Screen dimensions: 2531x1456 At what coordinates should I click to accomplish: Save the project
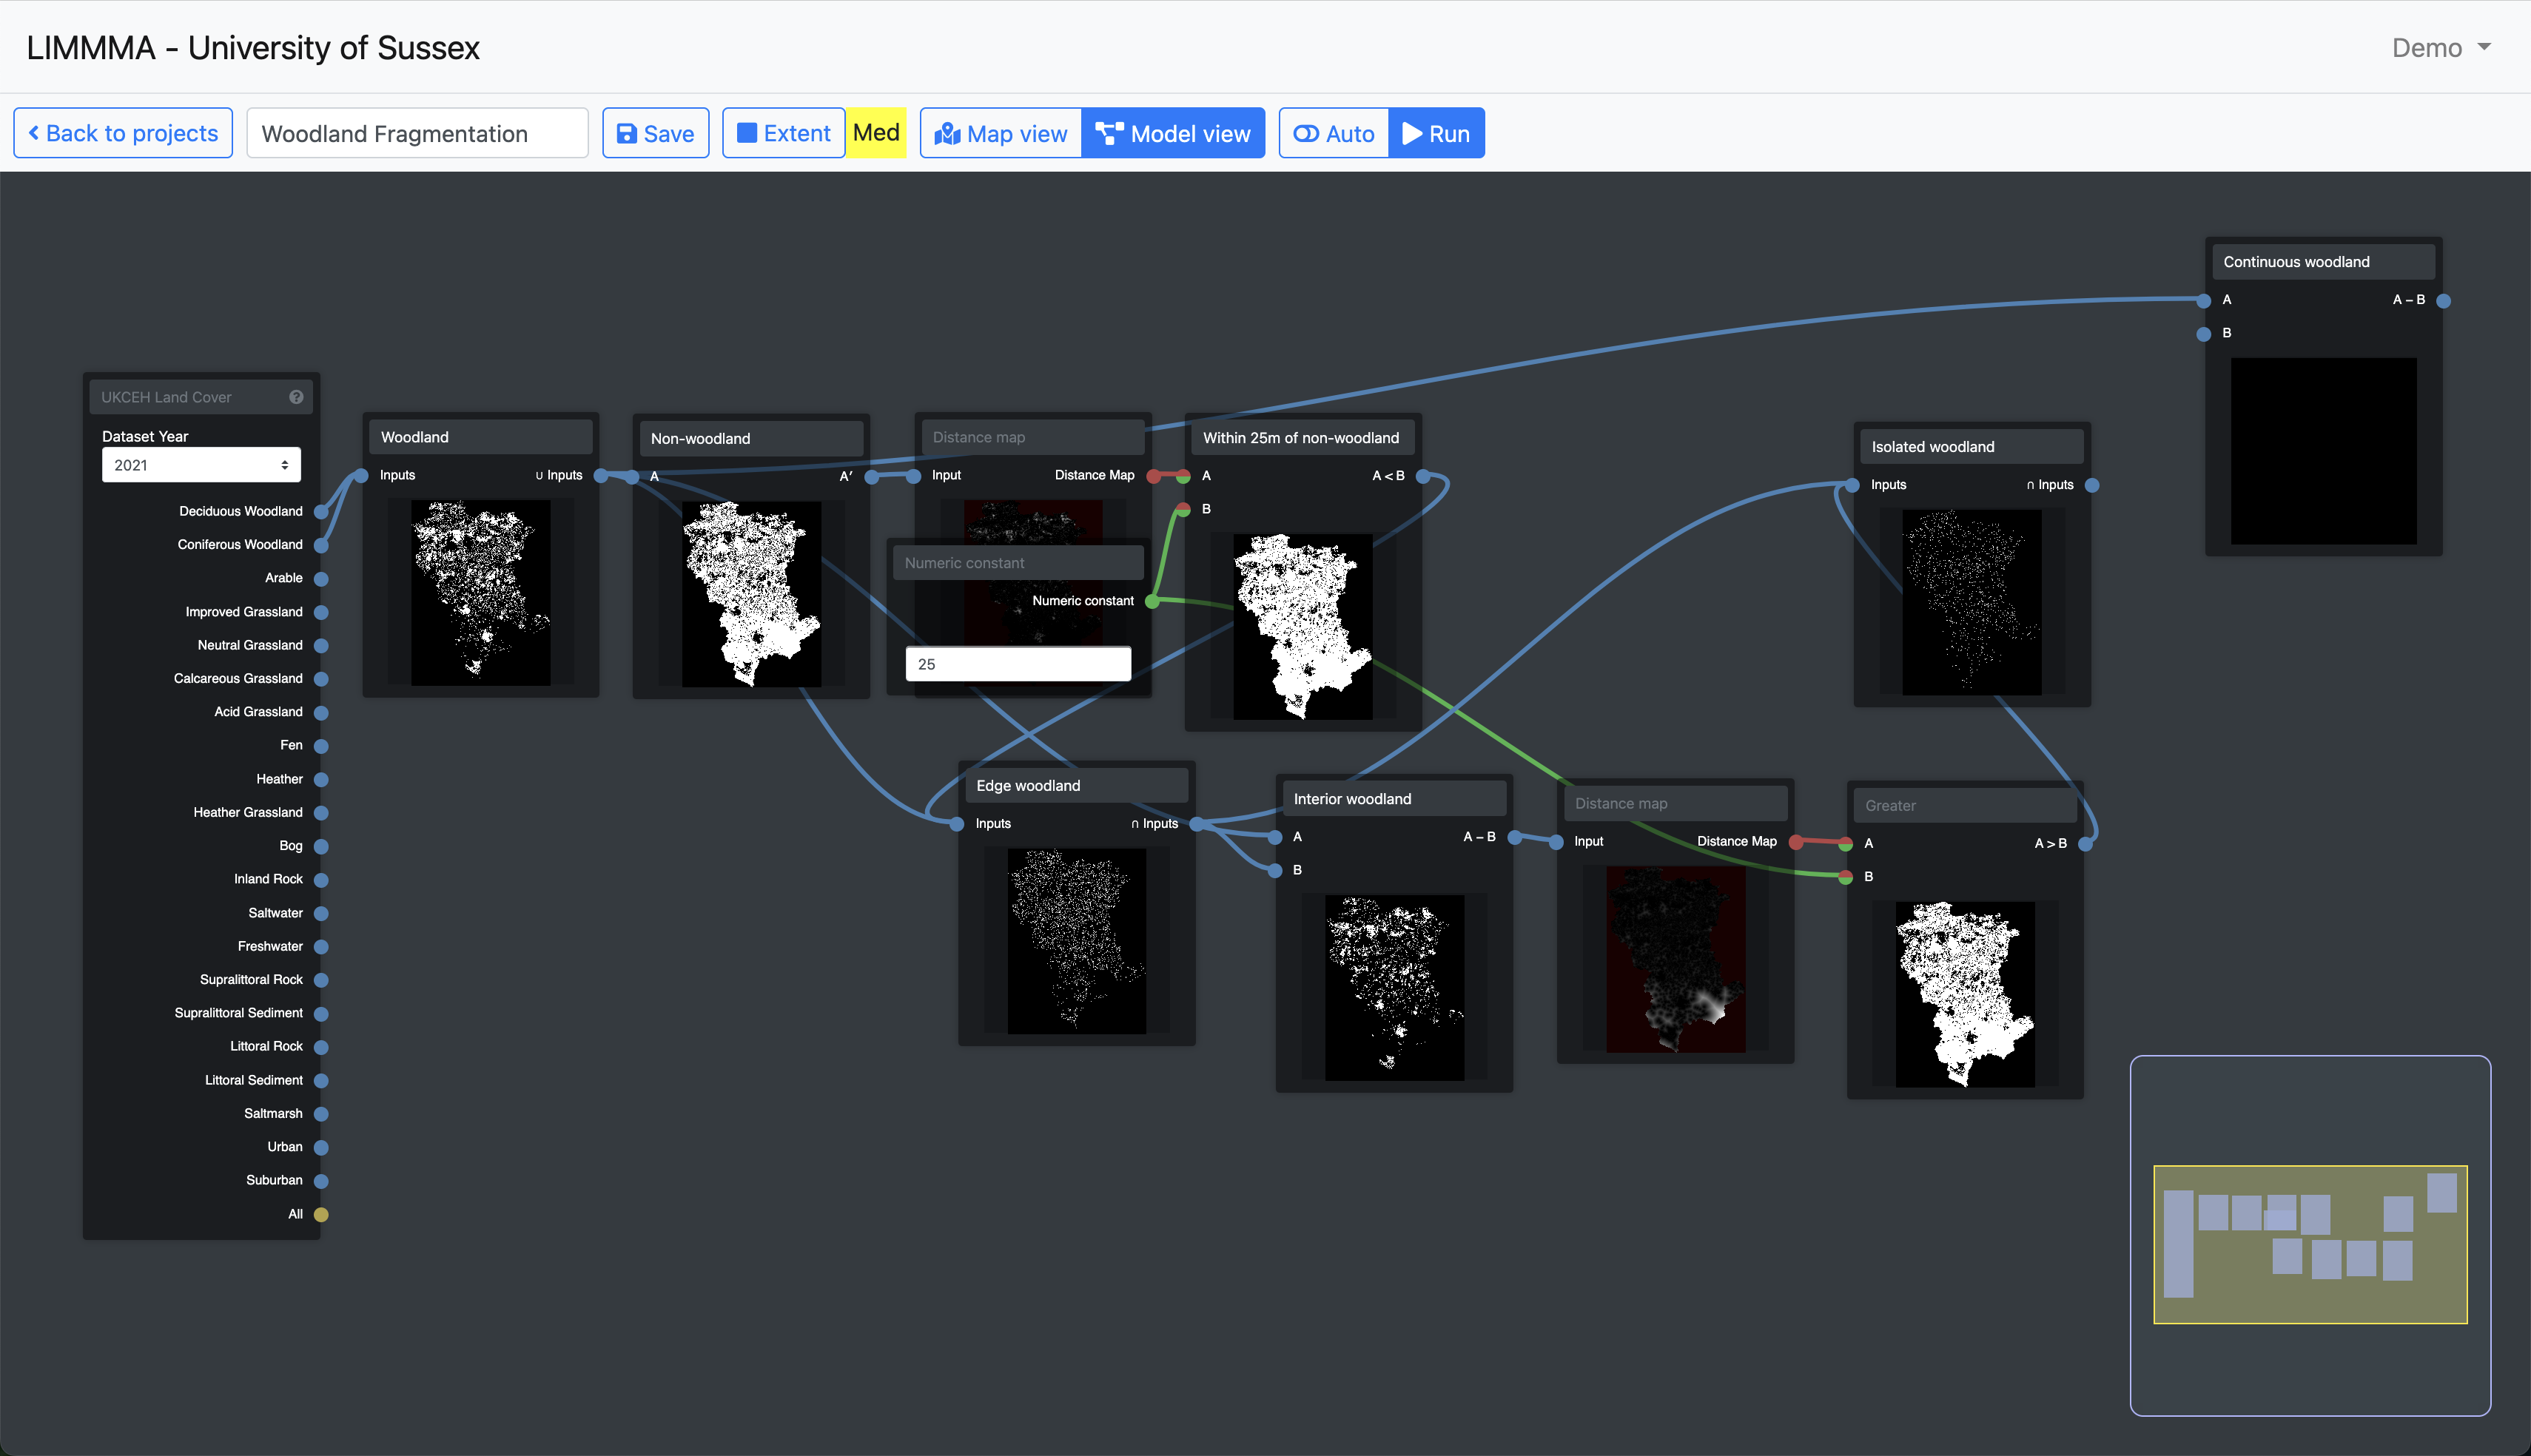point(655,133)
